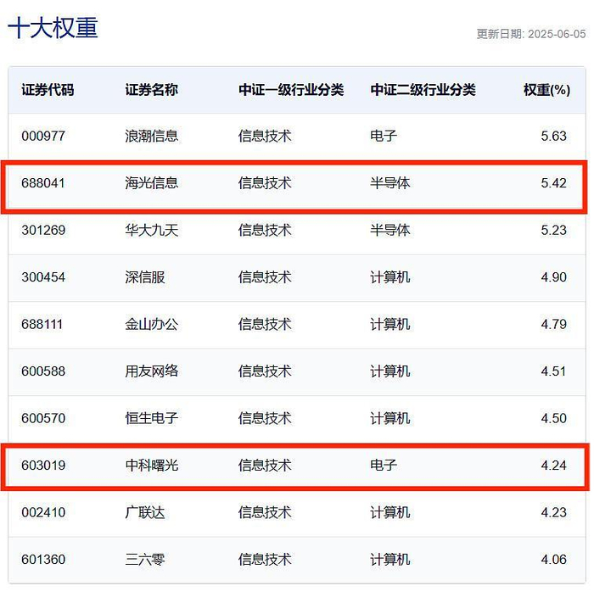Image resolution: width=594 pixels, height=597 pixels.
Task: Click 信息技术 in the 金山办公 row
Action: tap(265, 325)
